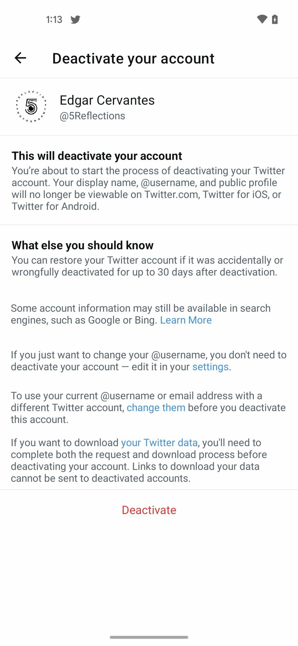The width and height of the screenshot is (298, 646).
Task: Tap the "Deactivate your account" page title
Action: pos(133,59)
